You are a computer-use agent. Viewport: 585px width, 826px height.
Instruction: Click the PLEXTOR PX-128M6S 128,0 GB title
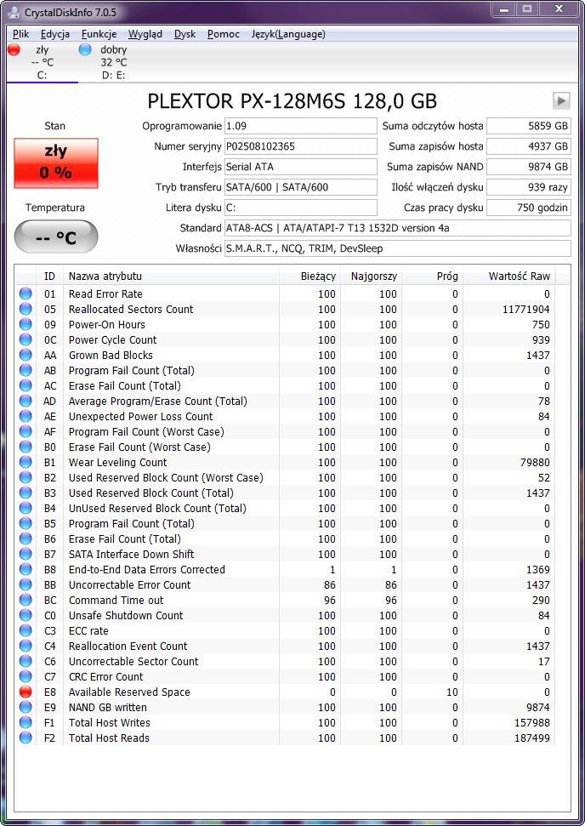pos(292,100)
